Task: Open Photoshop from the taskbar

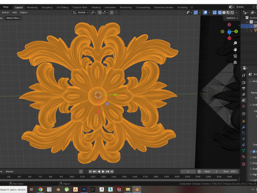Action: click(x=84, y=189)
